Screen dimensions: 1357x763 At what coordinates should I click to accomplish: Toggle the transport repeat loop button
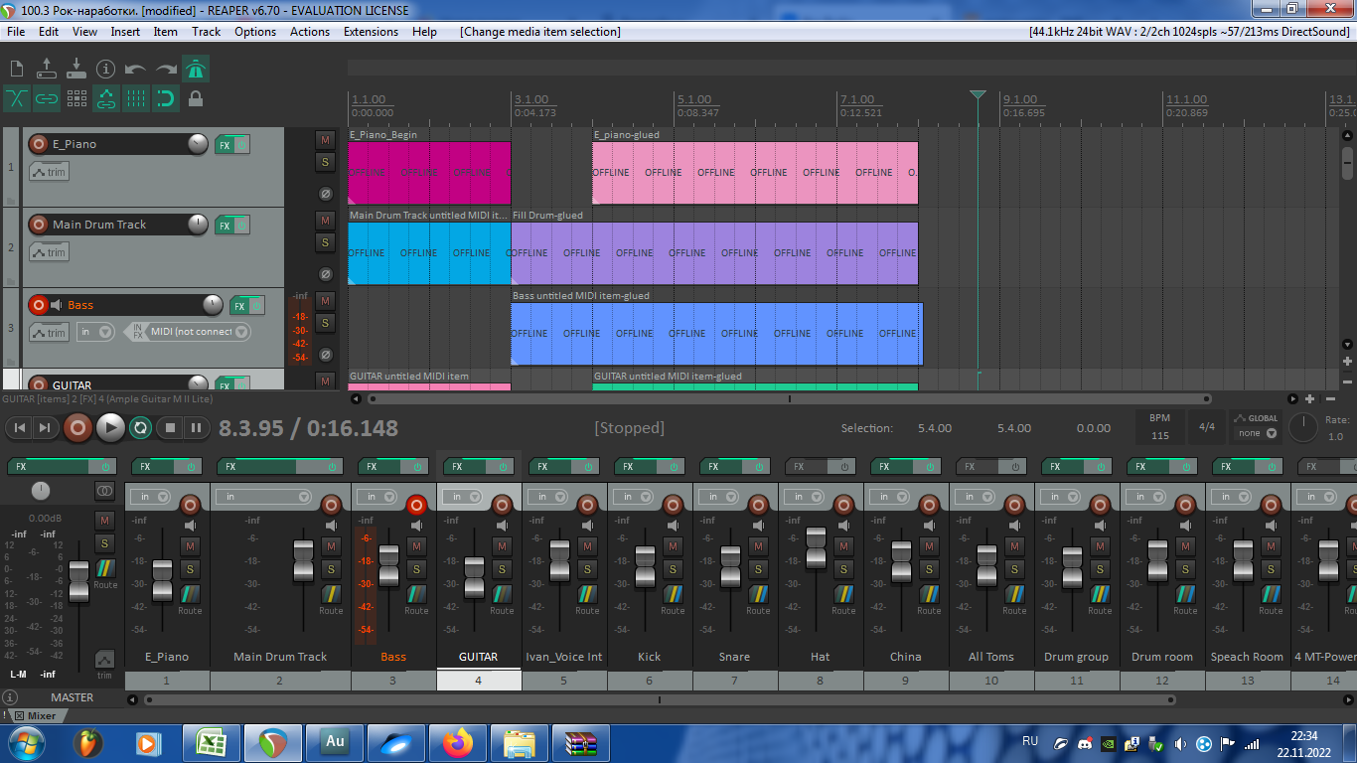(141, 428)
